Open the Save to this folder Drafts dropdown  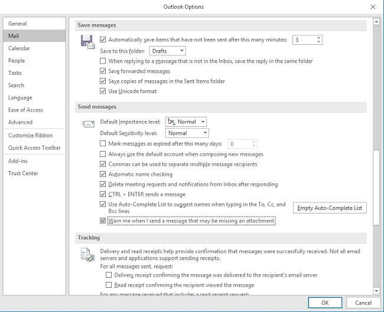click(167, 51)
